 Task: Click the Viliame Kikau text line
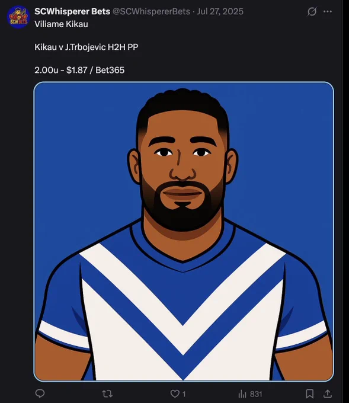pyautogui.click(x=61, y=24)
